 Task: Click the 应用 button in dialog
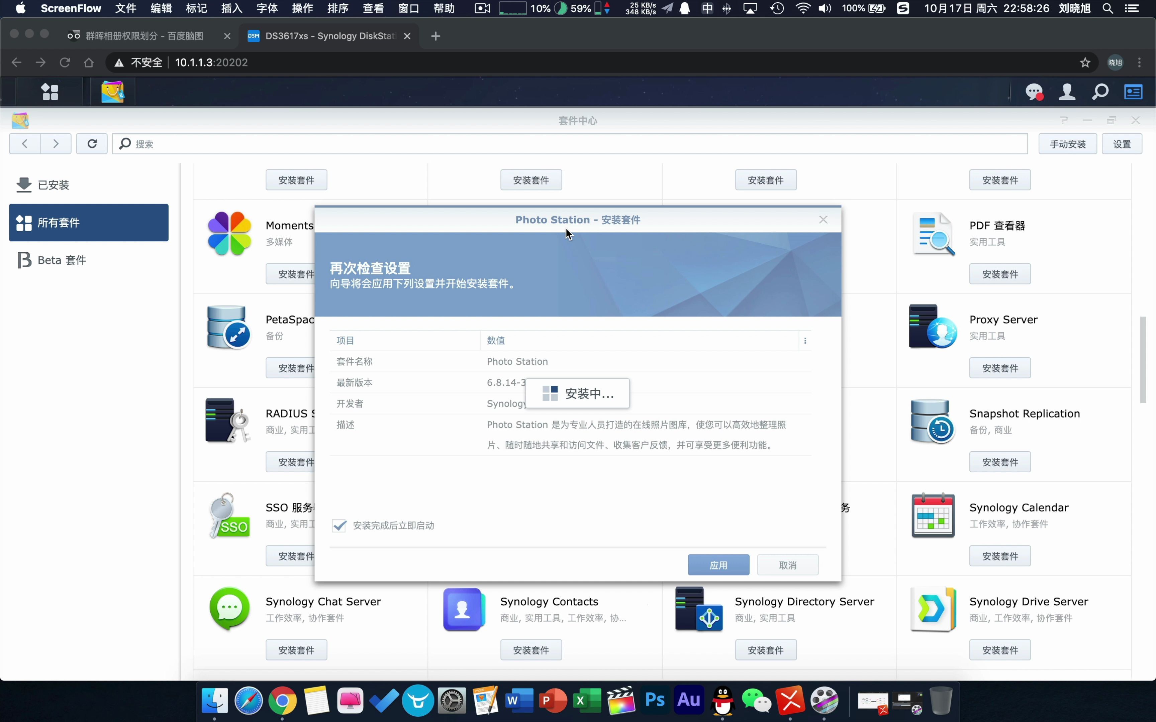[x=718, y=565]
